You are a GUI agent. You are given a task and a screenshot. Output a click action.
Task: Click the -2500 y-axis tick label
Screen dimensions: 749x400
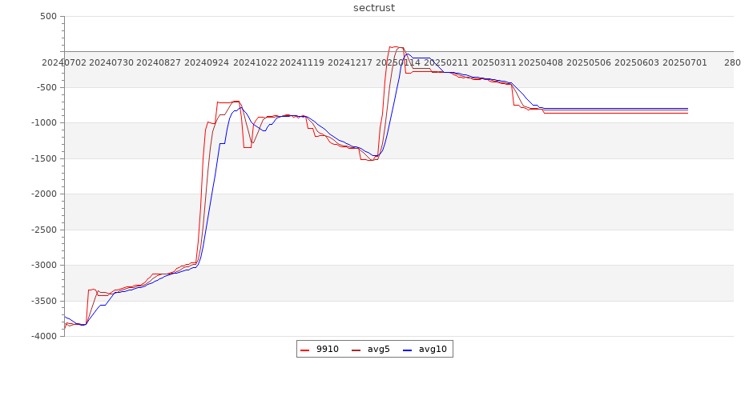coord(42,230)
